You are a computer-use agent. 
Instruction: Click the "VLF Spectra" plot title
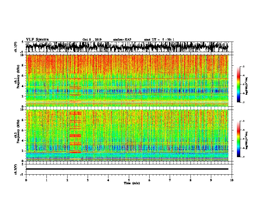(x=37, y=40)
